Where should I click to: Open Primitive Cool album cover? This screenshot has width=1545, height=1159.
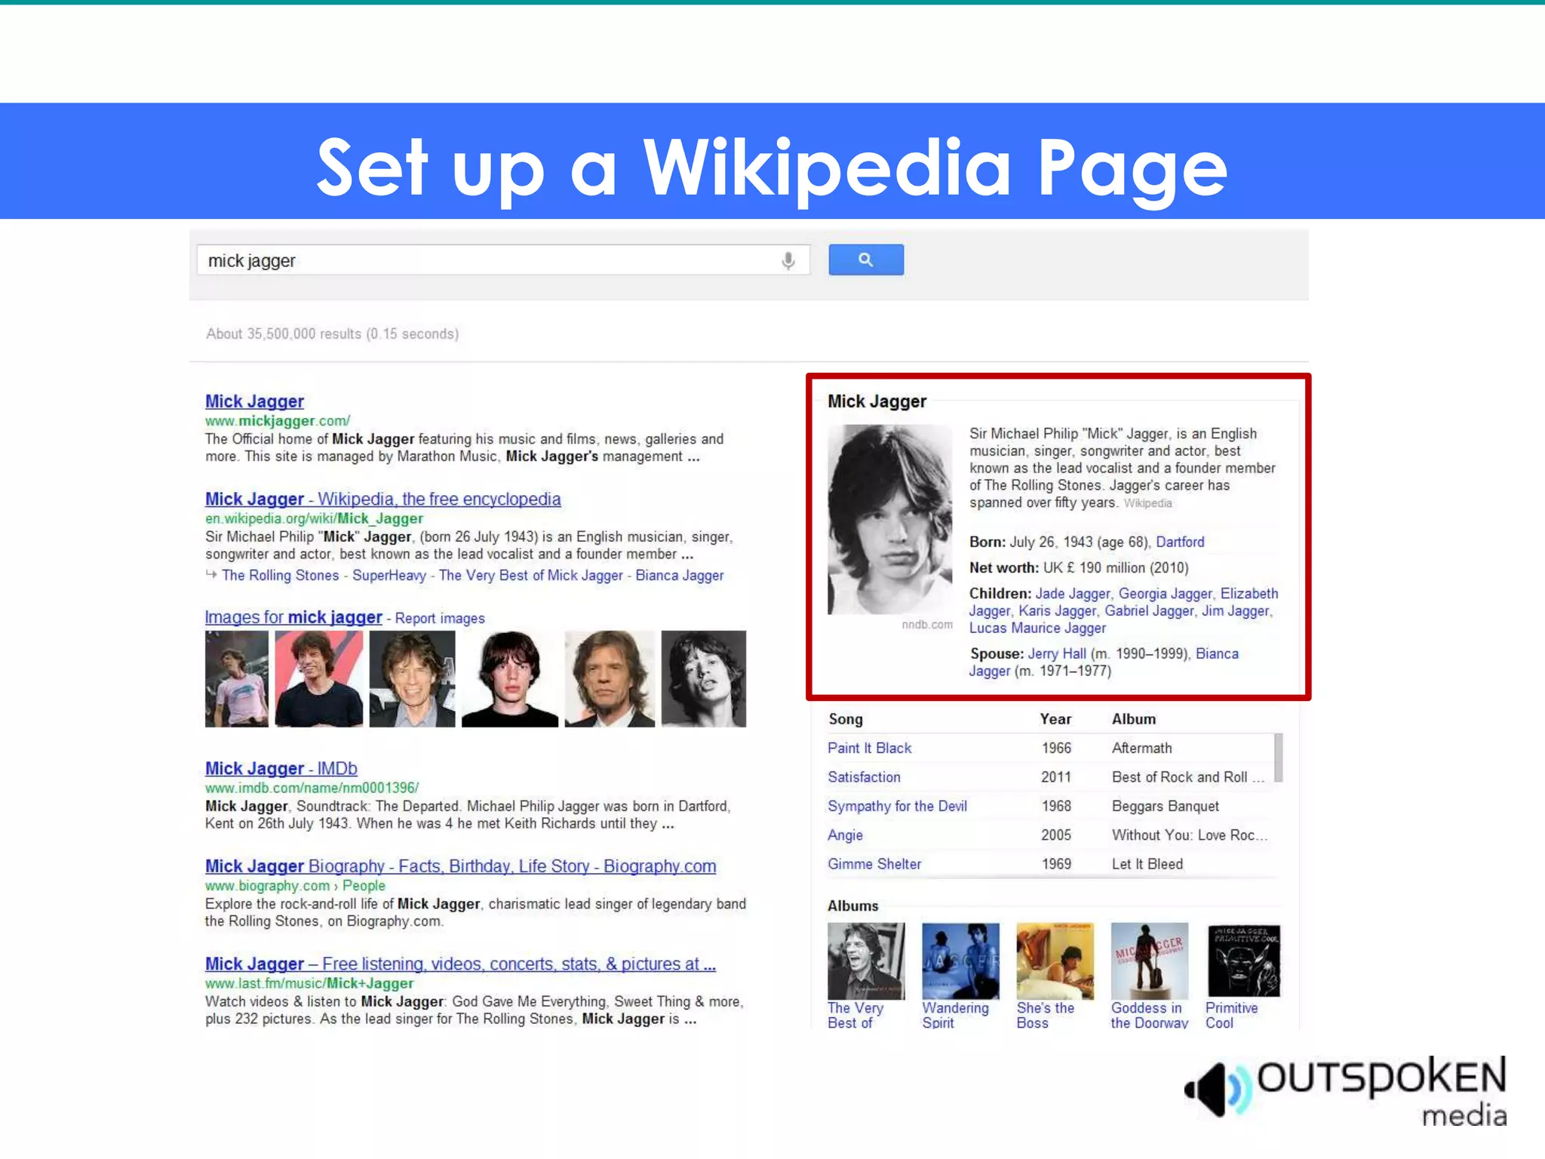click(x=1243, y=961)
